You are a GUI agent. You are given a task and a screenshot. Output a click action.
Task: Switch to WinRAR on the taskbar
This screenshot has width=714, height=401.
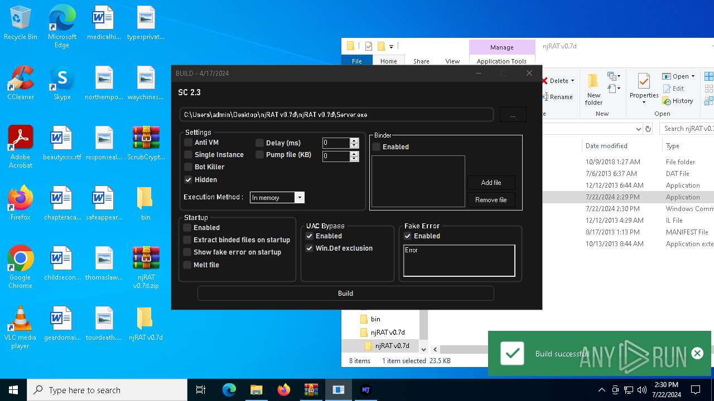click(311, 390)
